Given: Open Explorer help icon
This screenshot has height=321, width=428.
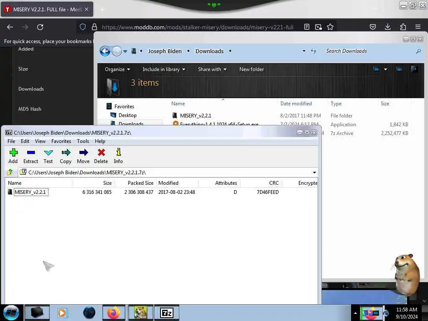Looking at the screenshot, I should click(414, 69).
